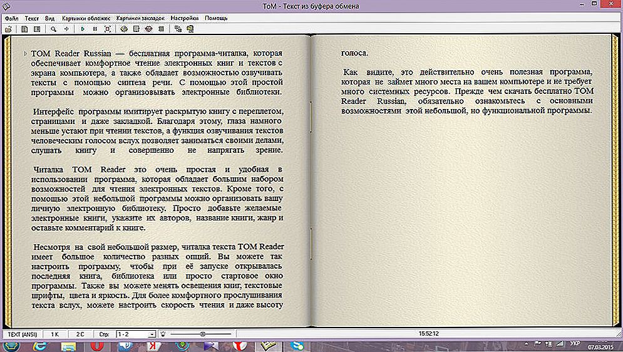
Task: Expand the page selector dropdown showing 1 - 2
Action: point(152,334)
